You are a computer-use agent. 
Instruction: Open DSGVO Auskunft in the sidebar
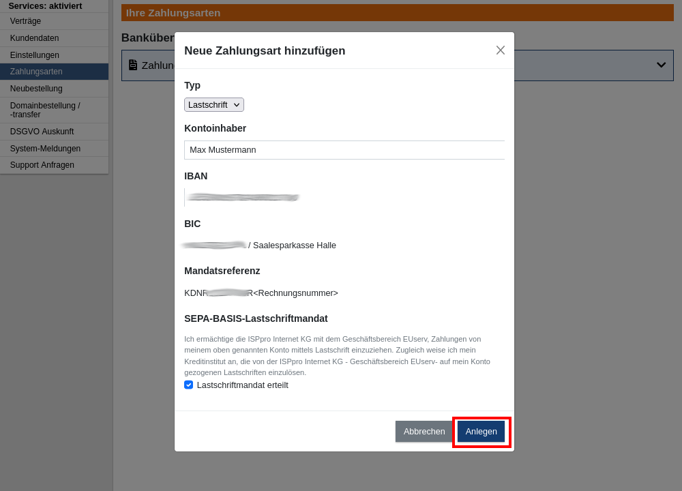pos(55,132)
